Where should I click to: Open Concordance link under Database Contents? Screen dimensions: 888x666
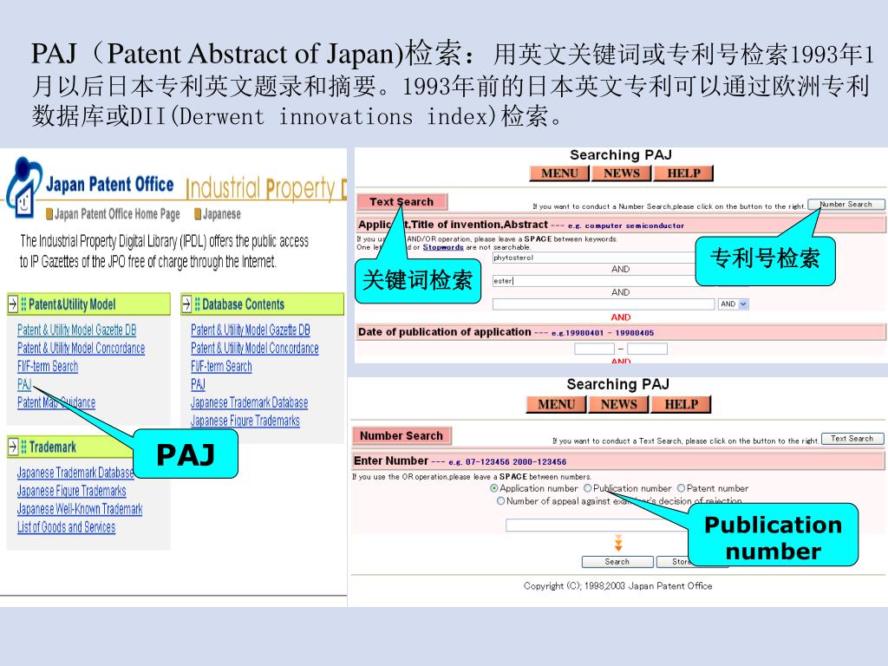255,348
